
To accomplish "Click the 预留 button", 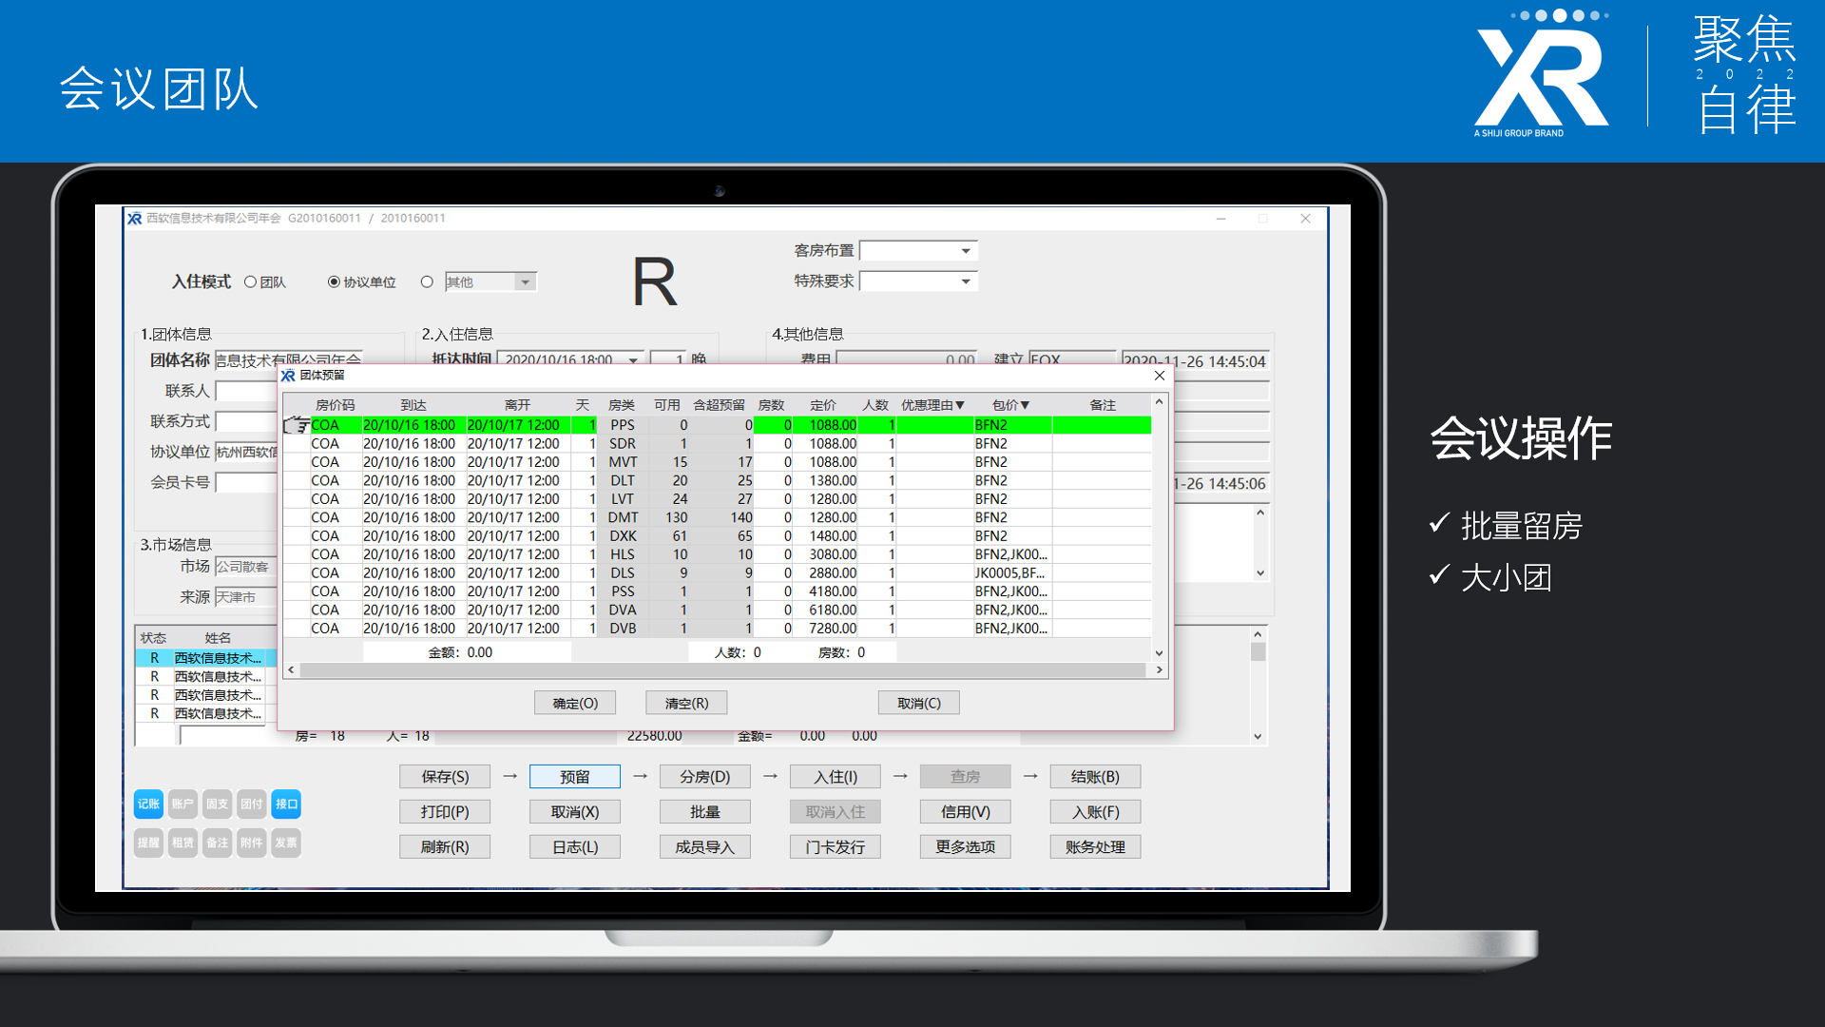I will [x=575, y=777].
